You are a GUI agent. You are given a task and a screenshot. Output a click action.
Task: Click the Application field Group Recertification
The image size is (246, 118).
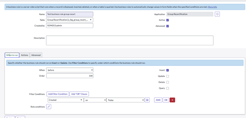[x=190, y=14]
